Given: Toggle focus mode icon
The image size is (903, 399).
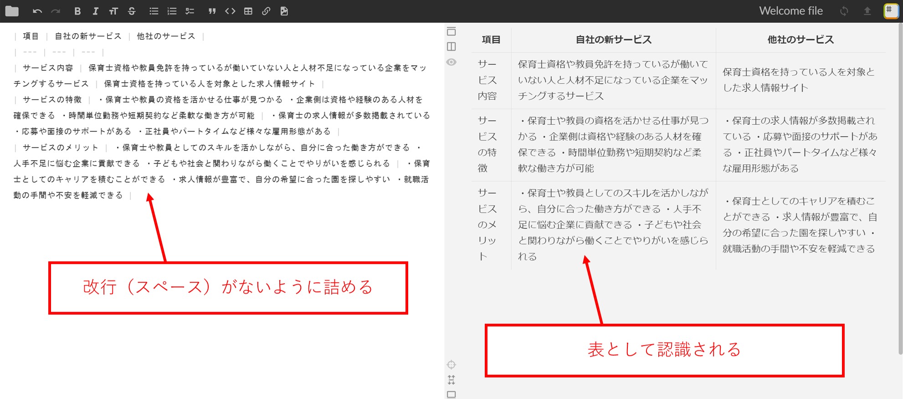Looking at the screenshot, I should pyautogui.click(x=451, y=379).
